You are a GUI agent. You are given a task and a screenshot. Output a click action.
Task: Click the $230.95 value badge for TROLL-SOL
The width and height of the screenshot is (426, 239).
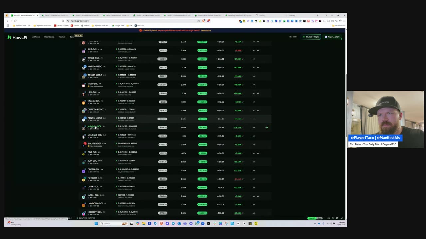(x=162, y=59)
